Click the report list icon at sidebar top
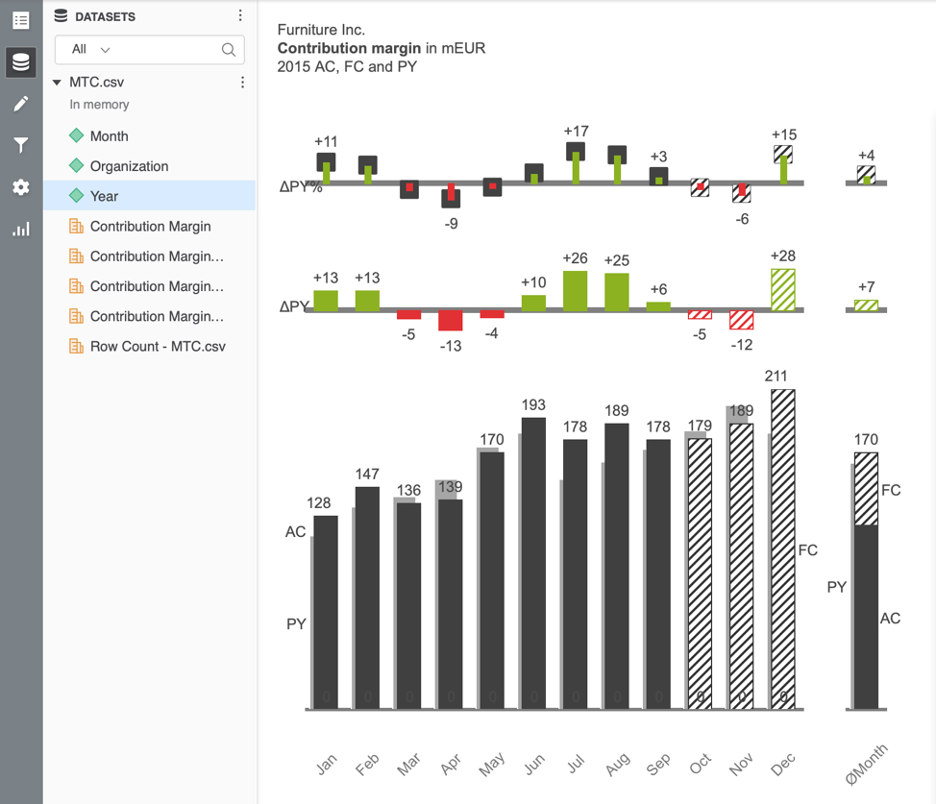Image resolution: width=936 pixels, height=804 pixels. 20,21
